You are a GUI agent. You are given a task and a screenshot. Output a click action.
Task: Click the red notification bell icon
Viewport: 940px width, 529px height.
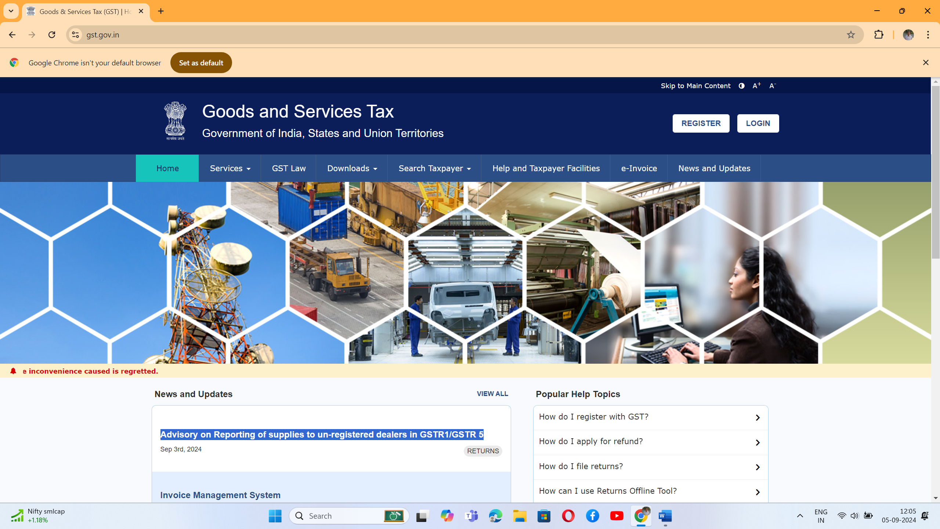(x=13, y=371)
